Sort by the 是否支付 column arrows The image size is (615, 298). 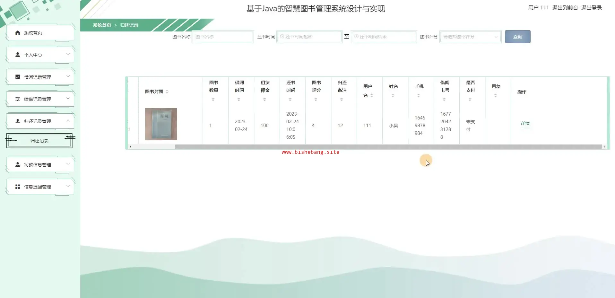[x=470, y=100]
